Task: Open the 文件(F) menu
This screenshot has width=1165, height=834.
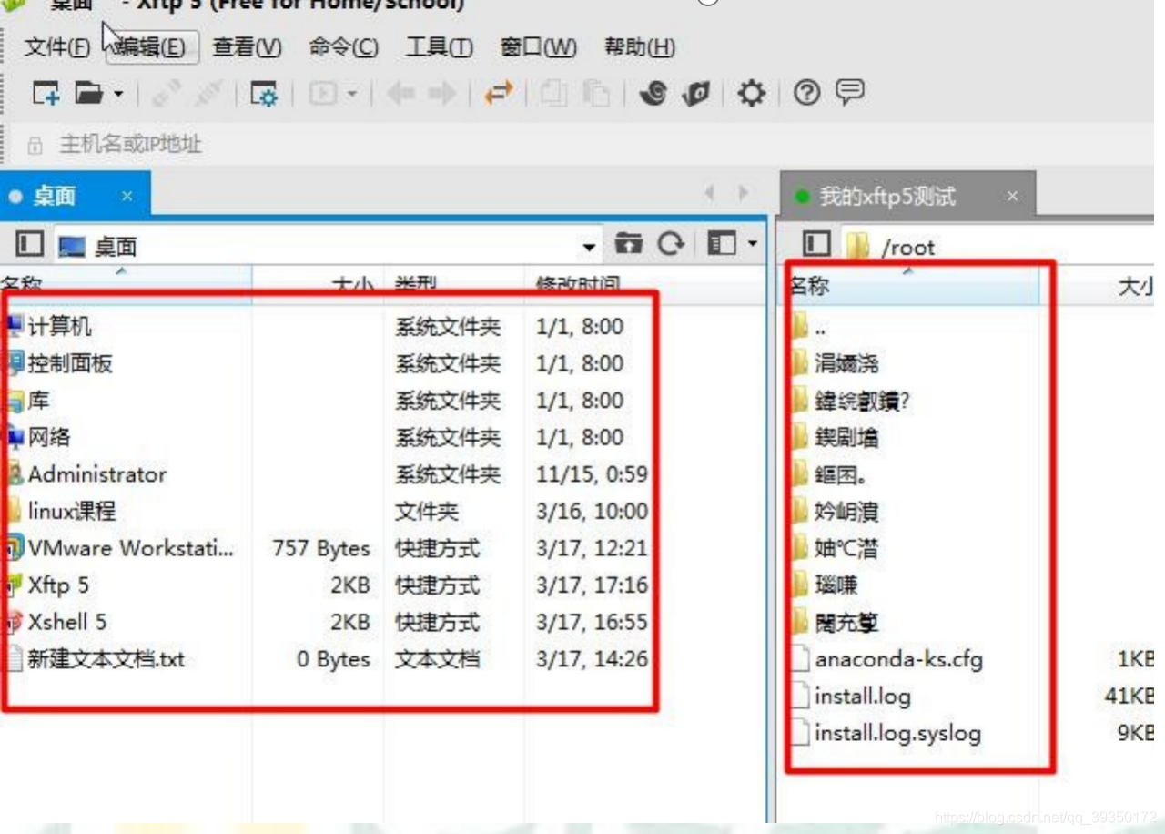Action: (x=56, y=47)
